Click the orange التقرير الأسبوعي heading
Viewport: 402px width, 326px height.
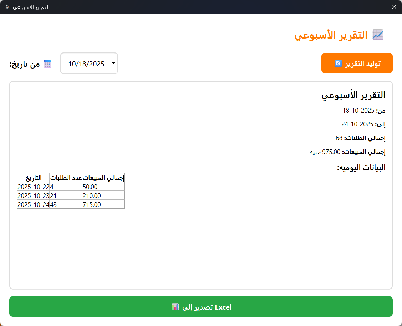(x=331, y=35)
